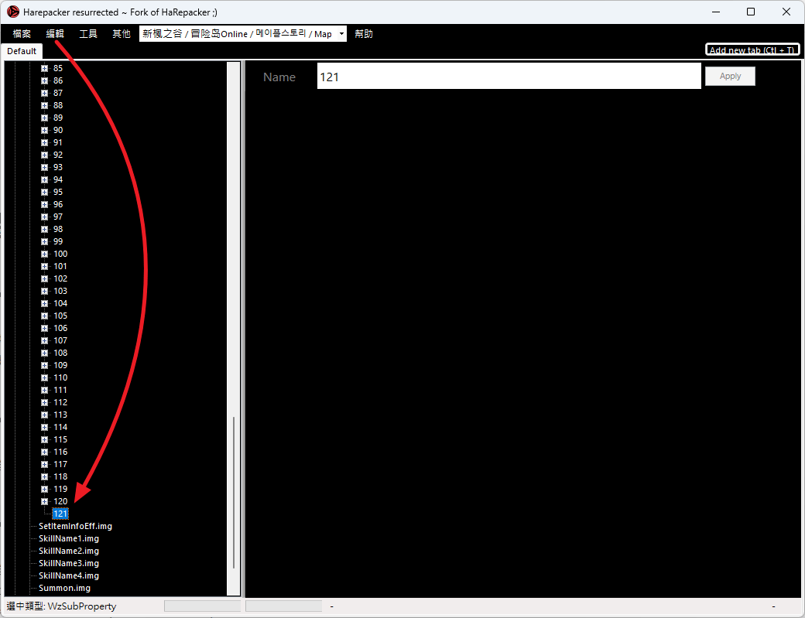Click plus icon beside node 107
805x618 pixels.
(x=45, y=340)
